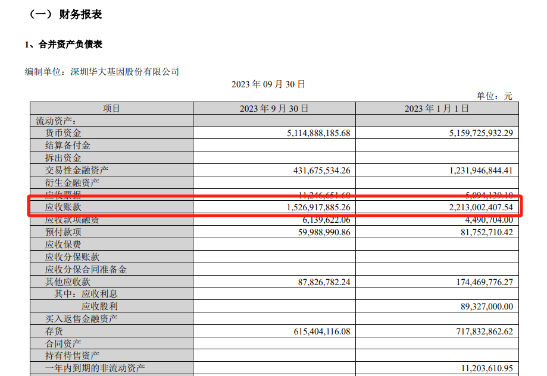Viewport: 547px width, 376px height.
Task: Click the 一年内到期的非流动资产 row label
Action: click(x=95, y=368)
